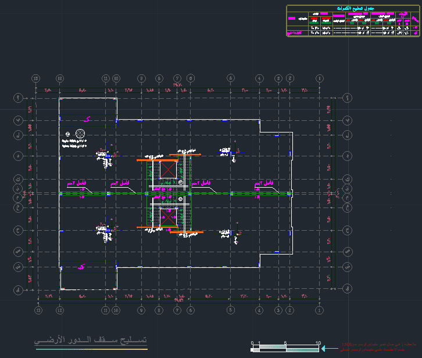
Task: Select the small circled tag in lower staircase
Action: [x=180, y=199]
